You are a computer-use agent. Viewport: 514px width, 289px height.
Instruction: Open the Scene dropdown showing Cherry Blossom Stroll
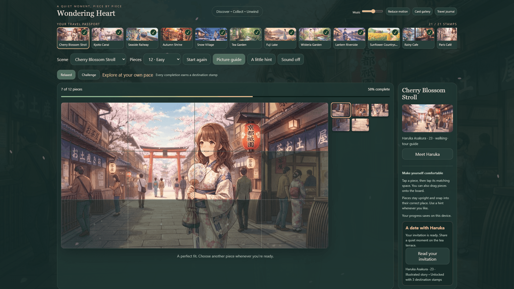click(98, 59)
